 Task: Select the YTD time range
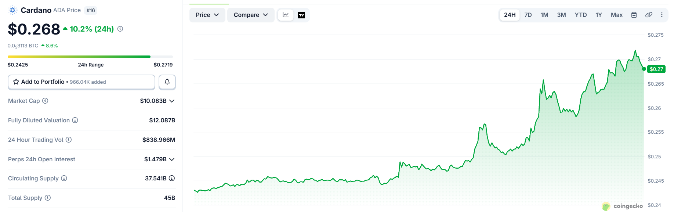coord(581,15)
